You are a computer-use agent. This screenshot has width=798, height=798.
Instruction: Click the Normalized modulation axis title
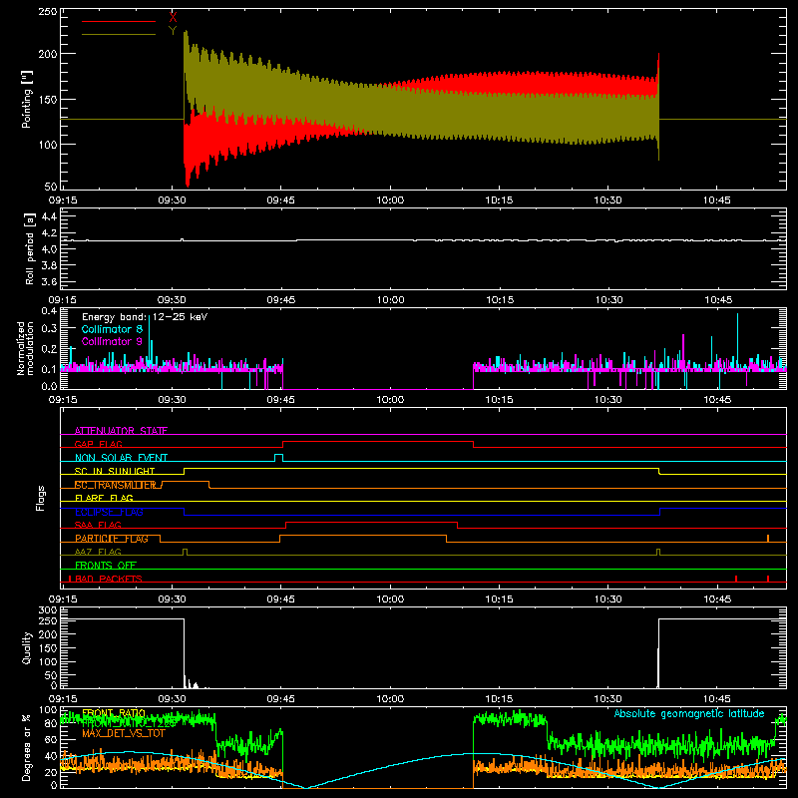[25, 348]
